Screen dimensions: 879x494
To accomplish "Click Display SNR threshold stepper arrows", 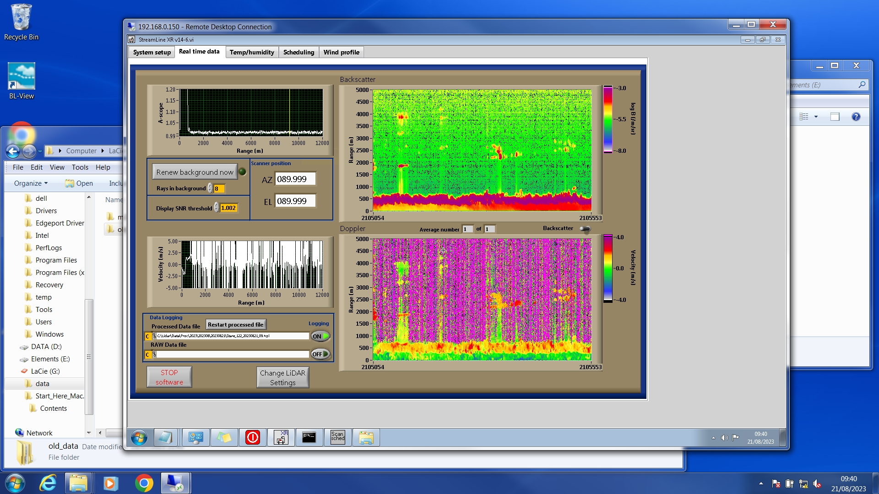I will (x=217, y=208).
